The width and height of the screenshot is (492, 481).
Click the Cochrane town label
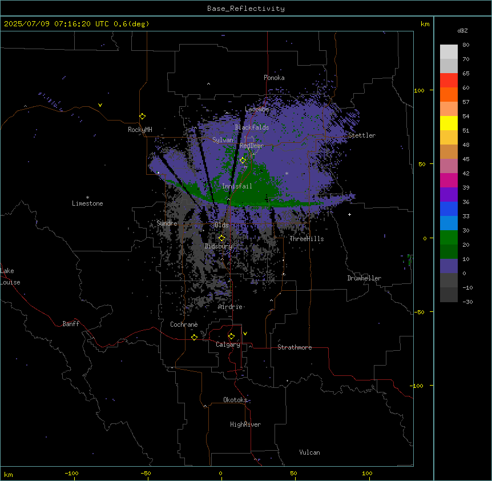(x=184, y=324)
